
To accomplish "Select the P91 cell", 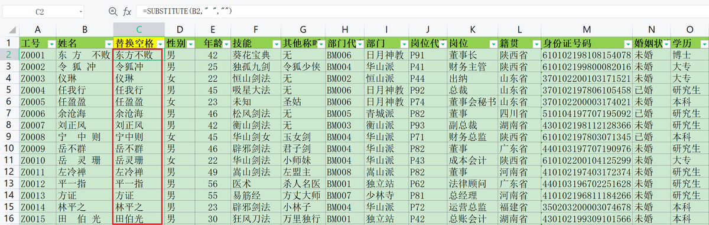I will click(x=428, y=55).
